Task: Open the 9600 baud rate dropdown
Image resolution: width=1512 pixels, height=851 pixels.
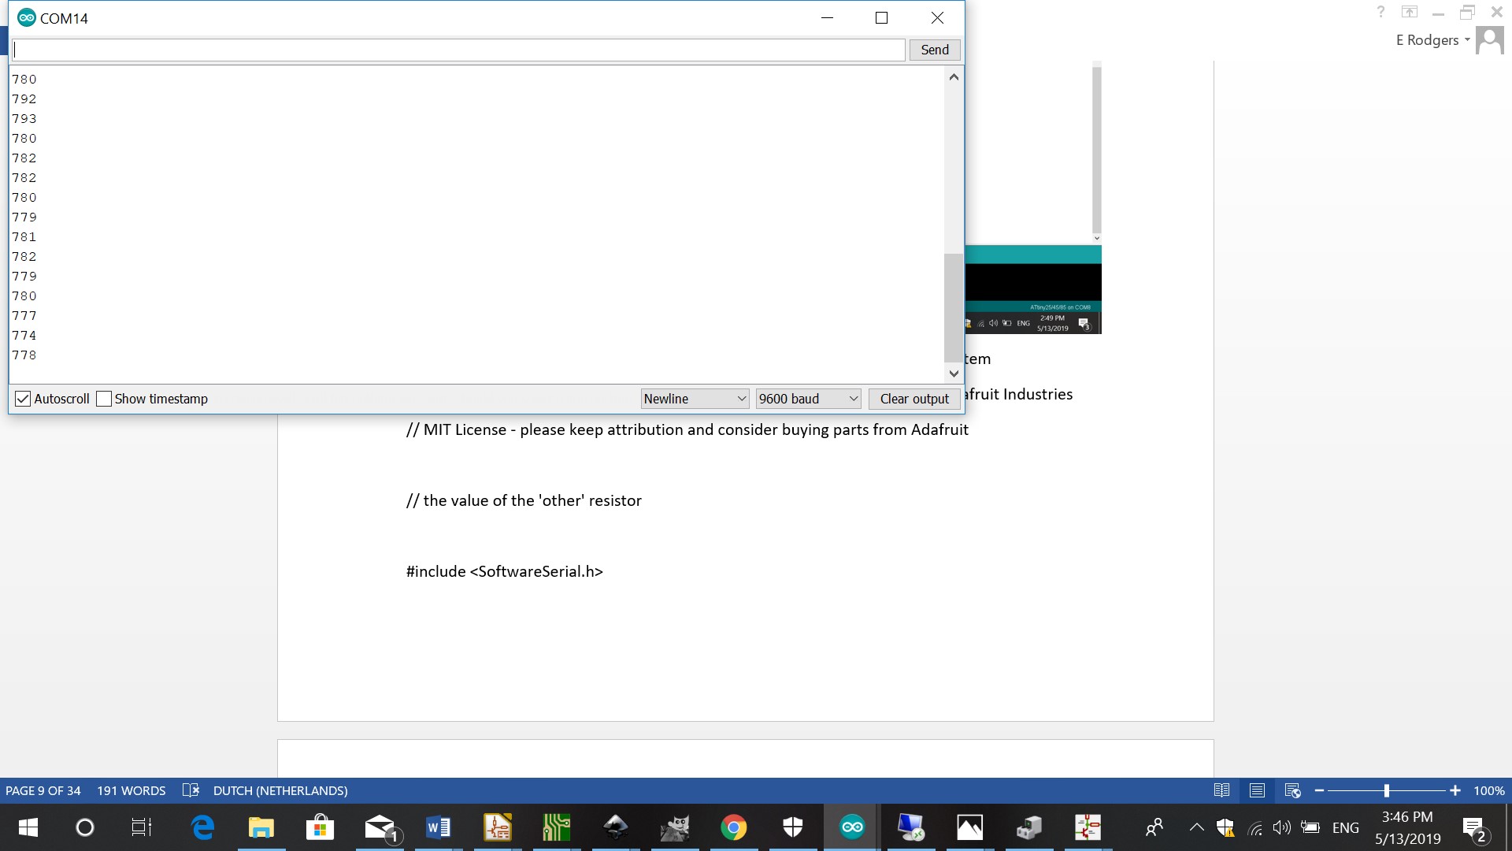Action: (808, 399)
